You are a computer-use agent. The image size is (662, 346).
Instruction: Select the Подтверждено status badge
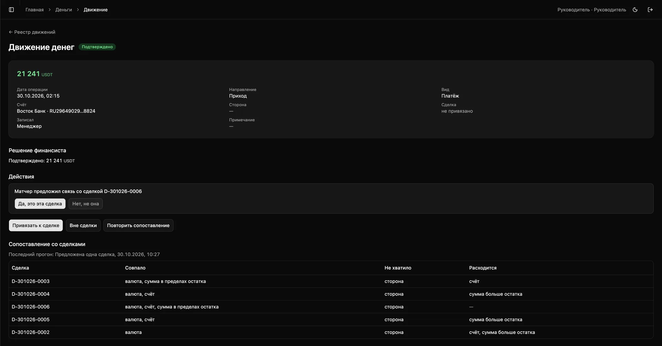(97, 47)
